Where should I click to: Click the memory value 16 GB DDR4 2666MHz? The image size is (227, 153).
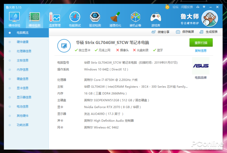[x=105, y=93]
